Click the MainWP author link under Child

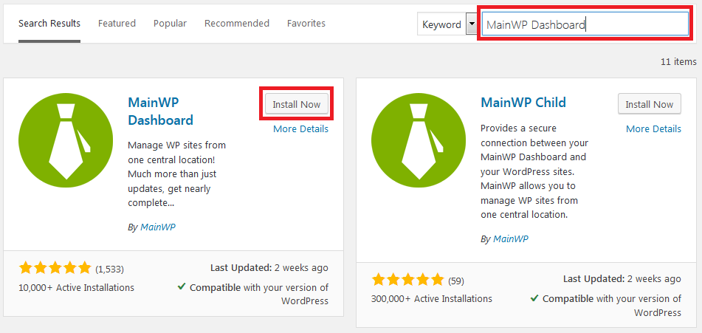click(x=511, y=239)
